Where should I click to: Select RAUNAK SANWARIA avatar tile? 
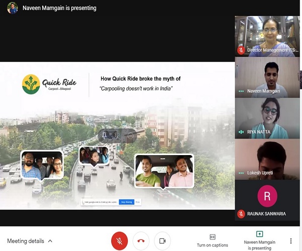267,200
